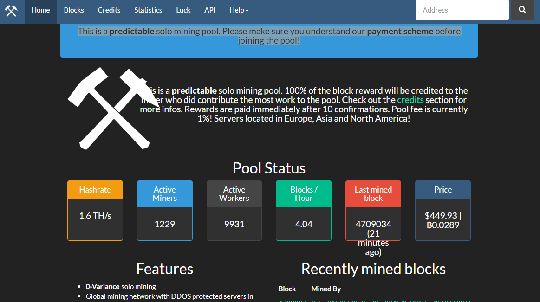Click the Mined By column header
The width and height of the screenshot is (540, 302).
[x=326, y=289]
